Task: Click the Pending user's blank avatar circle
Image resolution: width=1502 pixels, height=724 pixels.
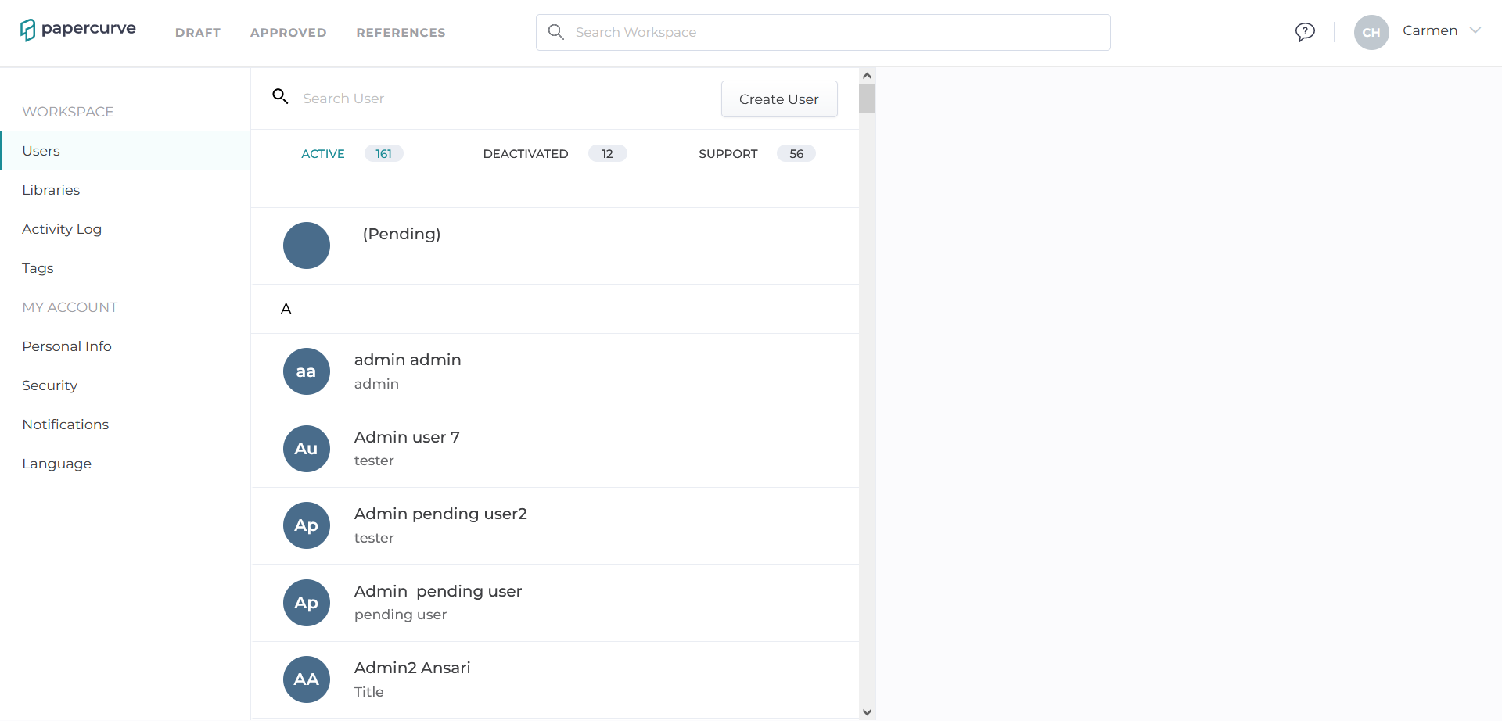Action: pyautogui.click(x=306, y=245)
